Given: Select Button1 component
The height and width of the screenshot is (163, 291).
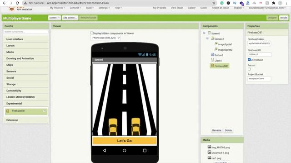Looking at the screenshot, I should click(x=219, y=55).
